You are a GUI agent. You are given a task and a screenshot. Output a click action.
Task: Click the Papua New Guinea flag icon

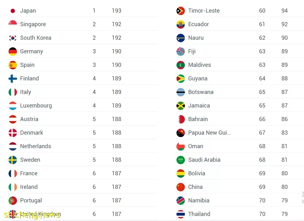click(181, 133)
